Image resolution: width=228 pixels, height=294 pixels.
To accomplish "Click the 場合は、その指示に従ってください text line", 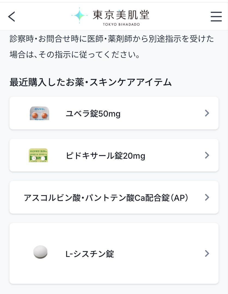I will [x=75, y=54].
